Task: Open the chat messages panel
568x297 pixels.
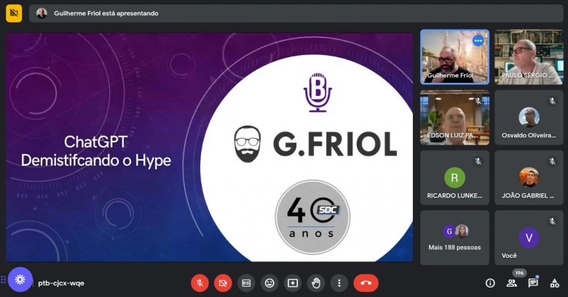Action: [x=533, y=283]
